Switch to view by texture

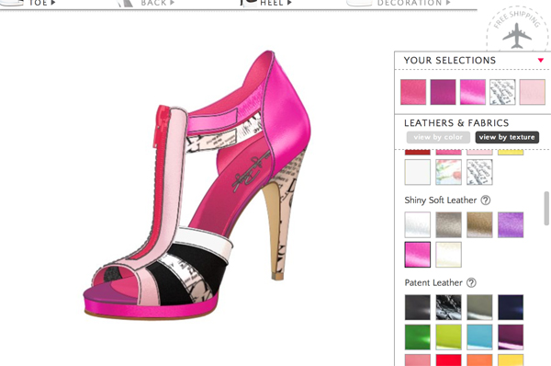click(x=507, y=137)
